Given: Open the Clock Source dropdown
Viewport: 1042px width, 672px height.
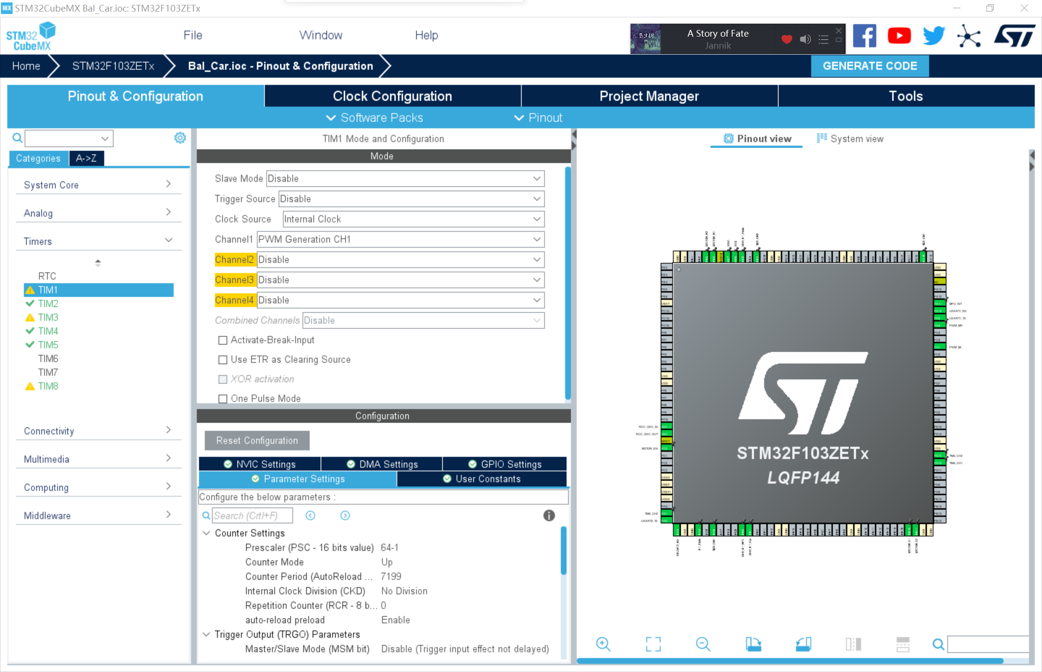Looking at the screenshot, I should (x=413, y=219).
